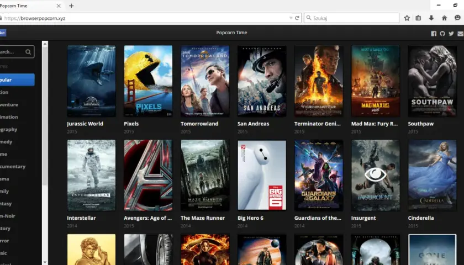
Task: Click the smiley chat icon in toolbar
Action: 457,18
